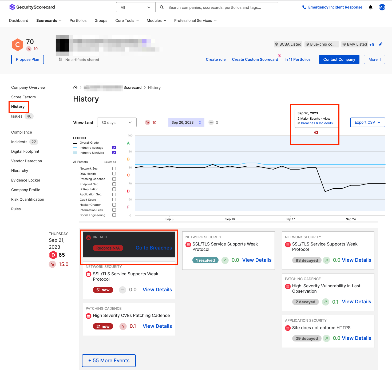
Task: Click the red D grade hexagon
Action: 53,255
